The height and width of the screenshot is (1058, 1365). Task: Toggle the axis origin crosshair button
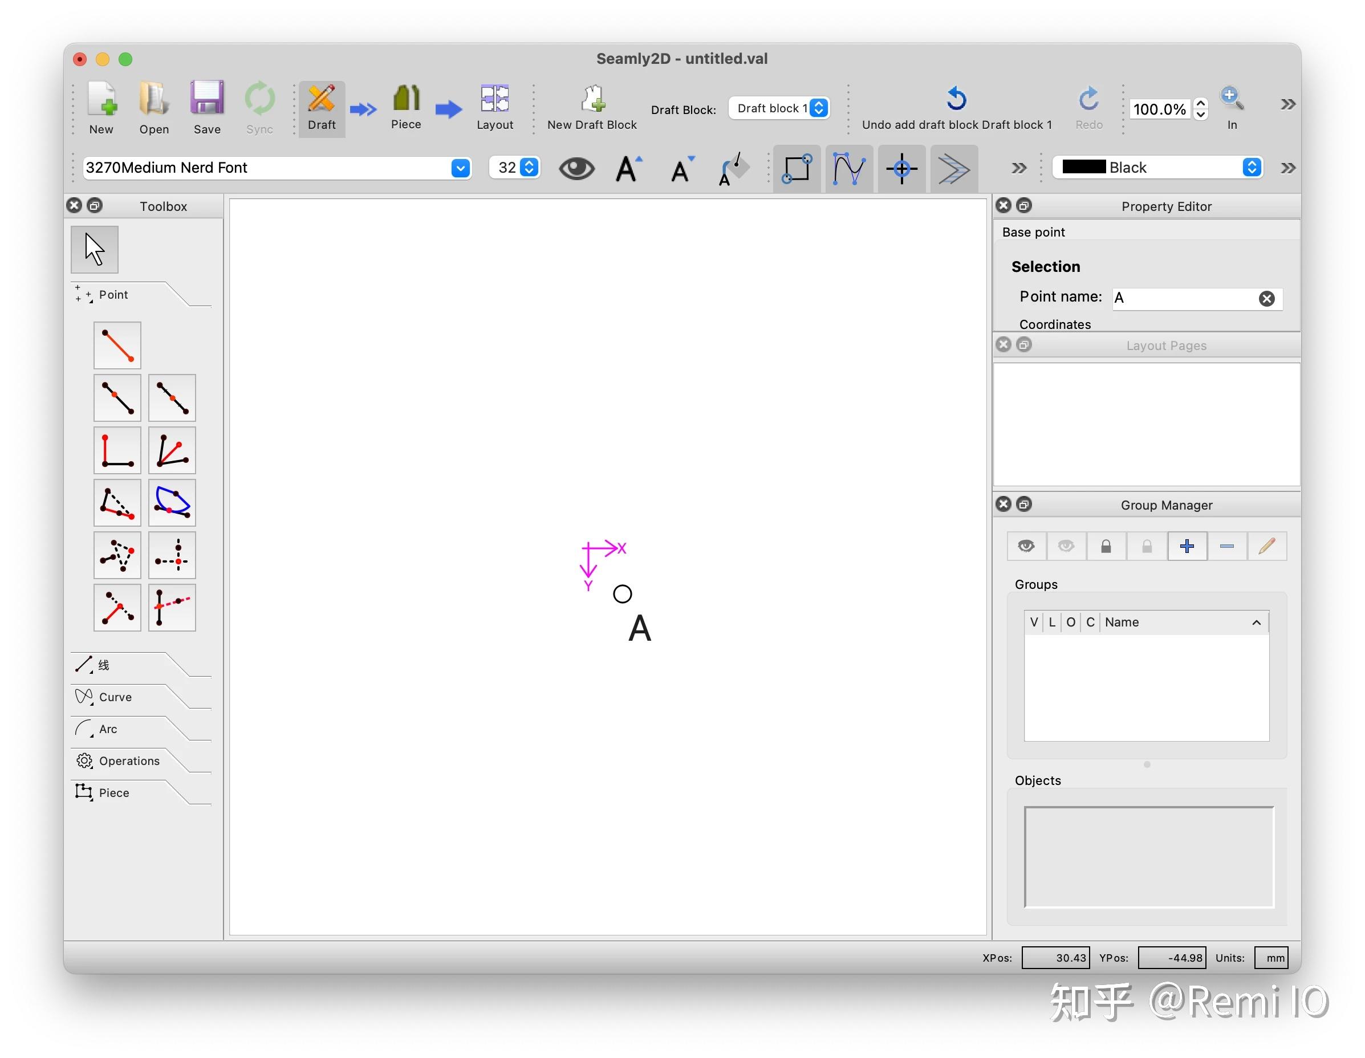901,169
